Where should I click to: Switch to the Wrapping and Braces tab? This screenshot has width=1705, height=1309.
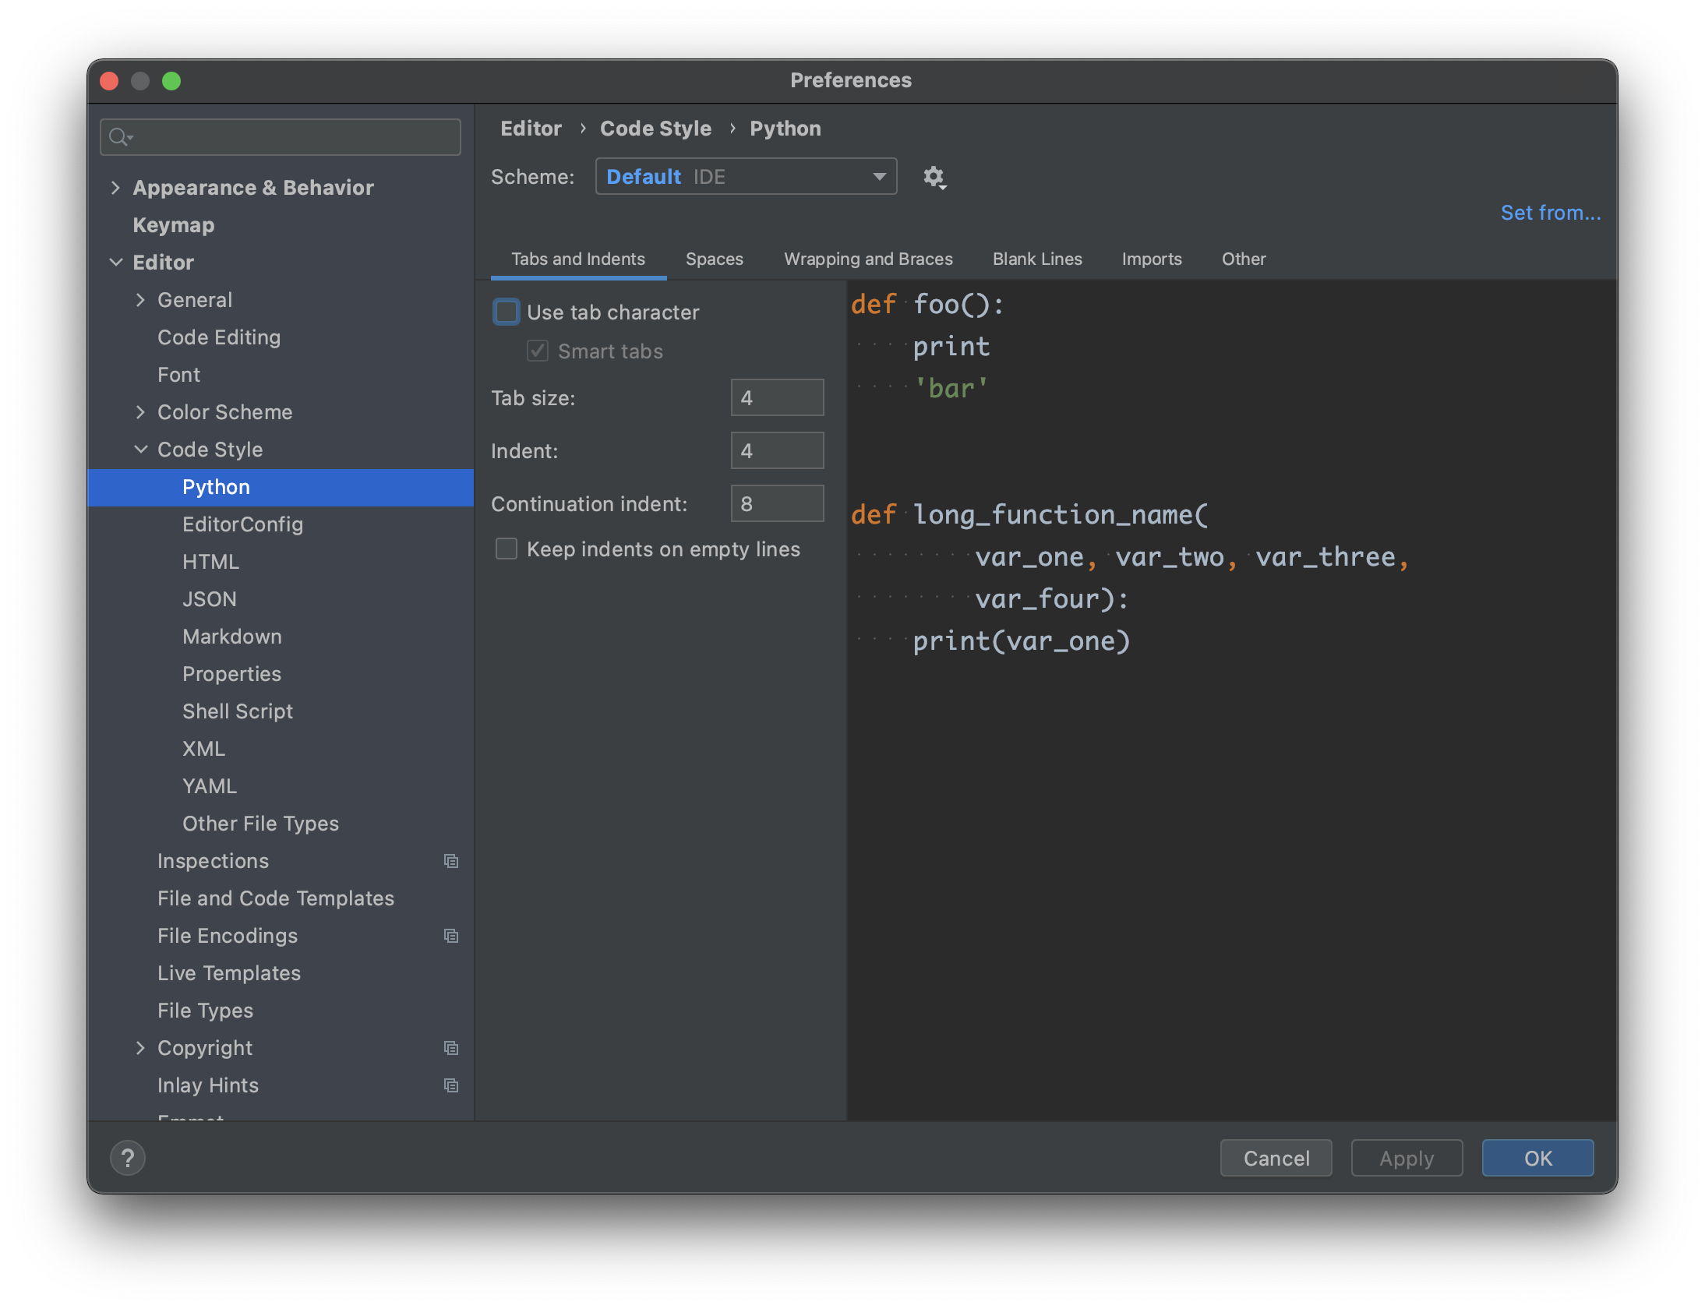click(x=868, y=259)
